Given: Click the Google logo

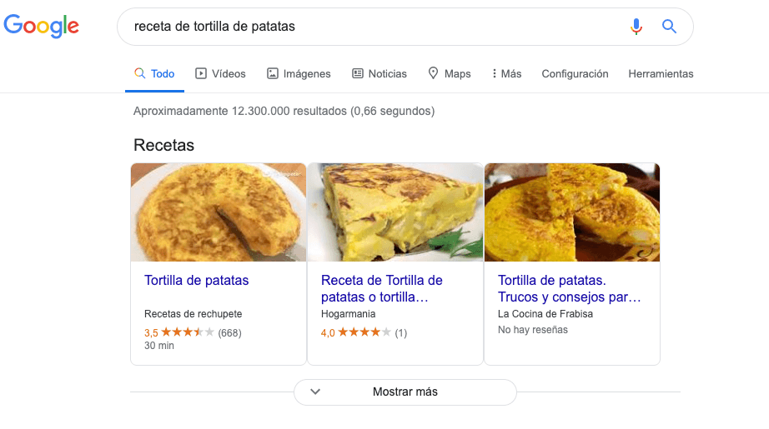Looking at the screenshot, I should pos(42,26).
